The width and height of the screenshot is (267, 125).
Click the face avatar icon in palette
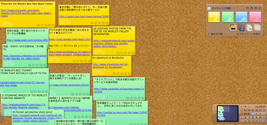[x=209, y=8]
